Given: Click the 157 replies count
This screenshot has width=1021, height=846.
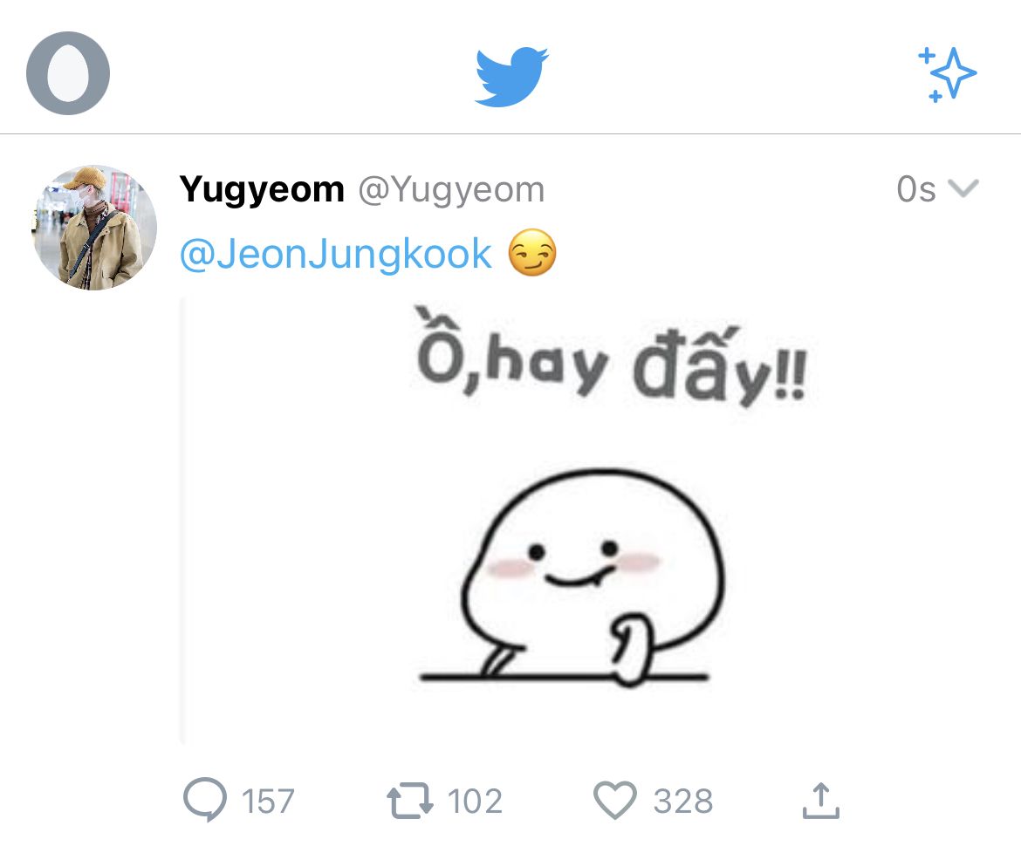Looking at the screenshot, I should pyautogui.click(x=268, y=801).
